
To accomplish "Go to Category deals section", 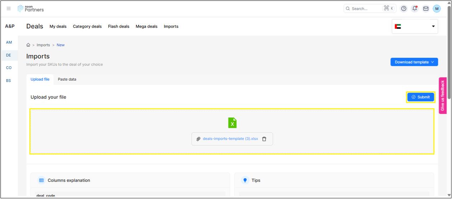I will coord(87,27).
